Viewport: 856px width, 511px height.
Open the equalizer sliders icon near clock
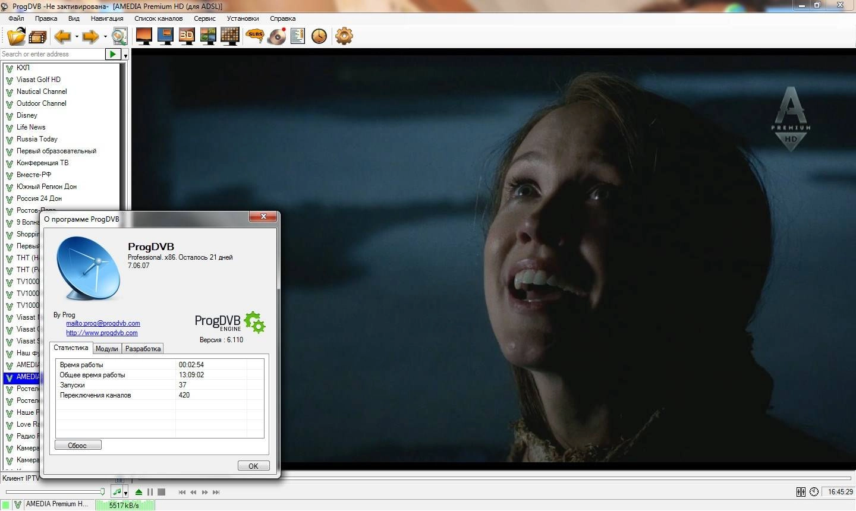[x=801, y=492]
